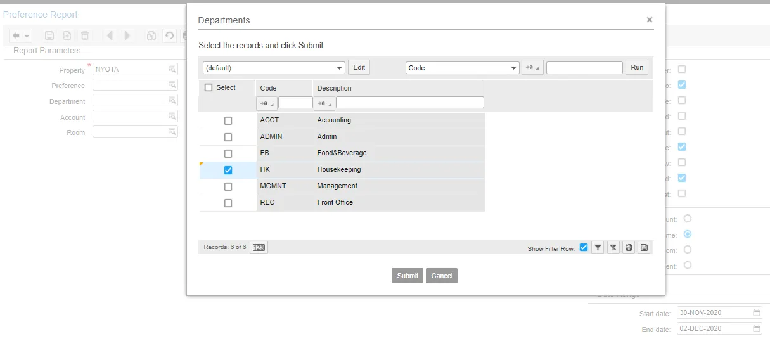Select the Admin description cell
Screen dimensions: 770x341
399,136
